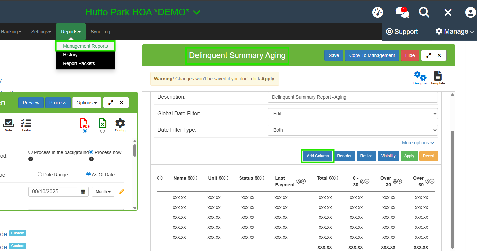Click the Add Column button
Image resolution: width=477 pixels, height=251 pixels.
click(317, 156)
